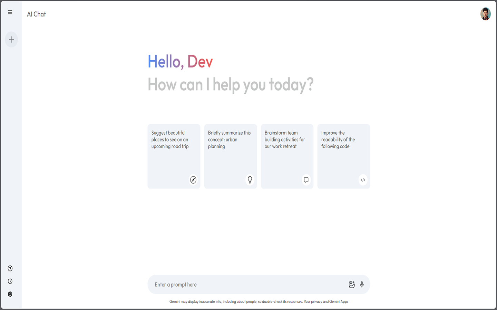This screenshot has height=310, width=497.
Task: Select the 'Improve the readability' suggestion text
Action: click(x=338, y=139)
